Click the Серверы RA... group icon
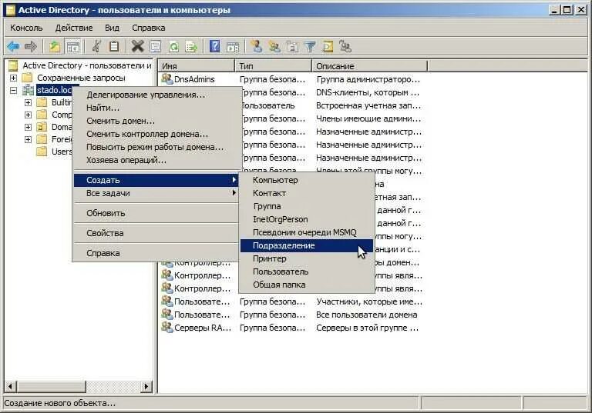This screenshot has height=413, width=592. coord(166,327)
